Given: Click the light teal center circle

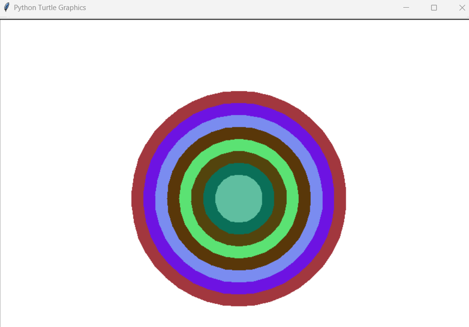Looking at the screenshot, I should pyautogui.click(x=239, y=199).
